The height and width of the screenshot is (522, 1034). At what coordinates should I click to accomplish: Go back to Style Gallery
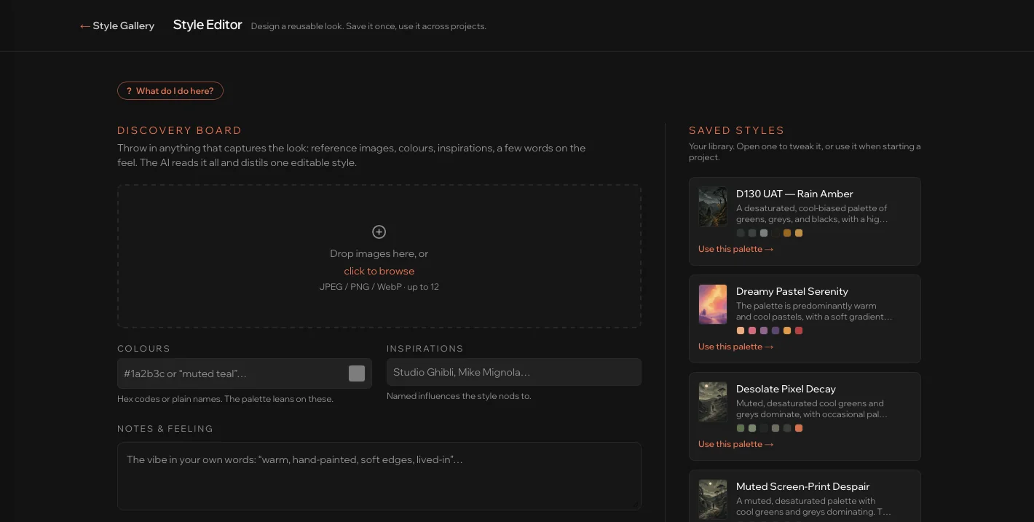tap(117, 25)
